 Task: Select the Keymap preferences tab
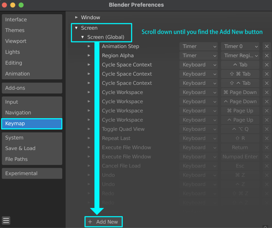click(32, 124)
